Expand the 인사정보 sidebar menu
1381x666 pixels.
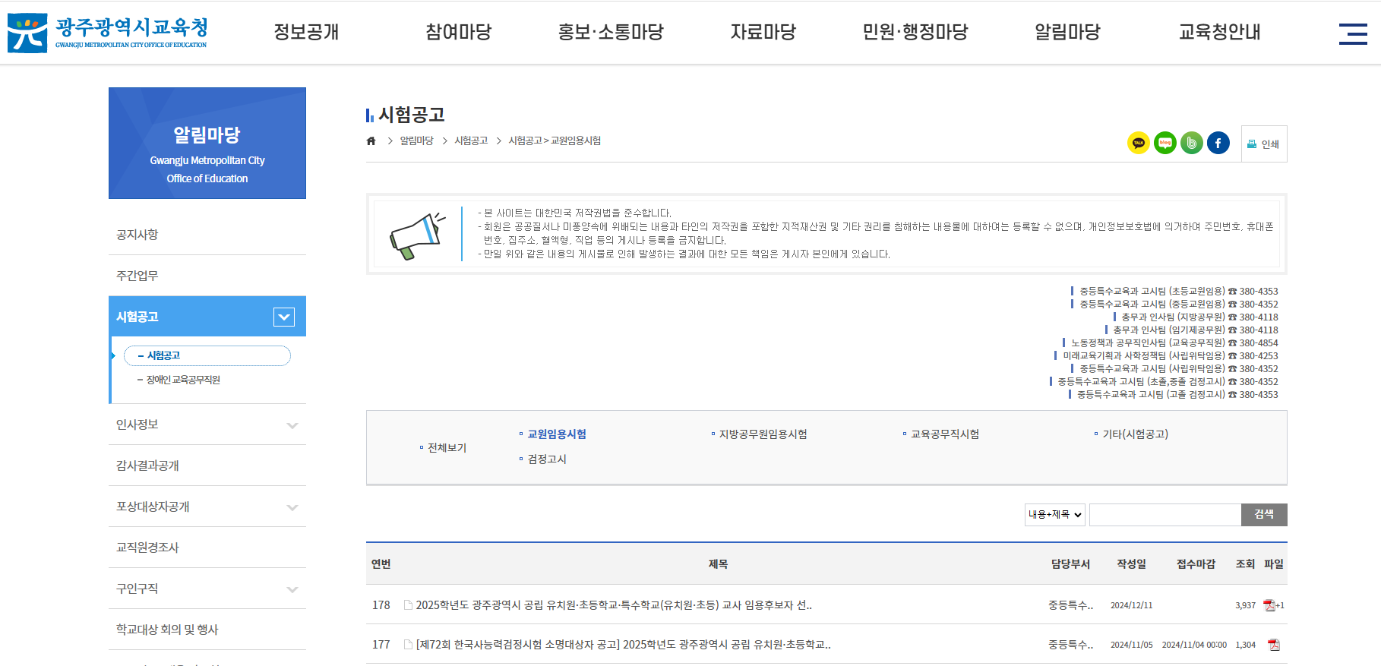[292, 425]
